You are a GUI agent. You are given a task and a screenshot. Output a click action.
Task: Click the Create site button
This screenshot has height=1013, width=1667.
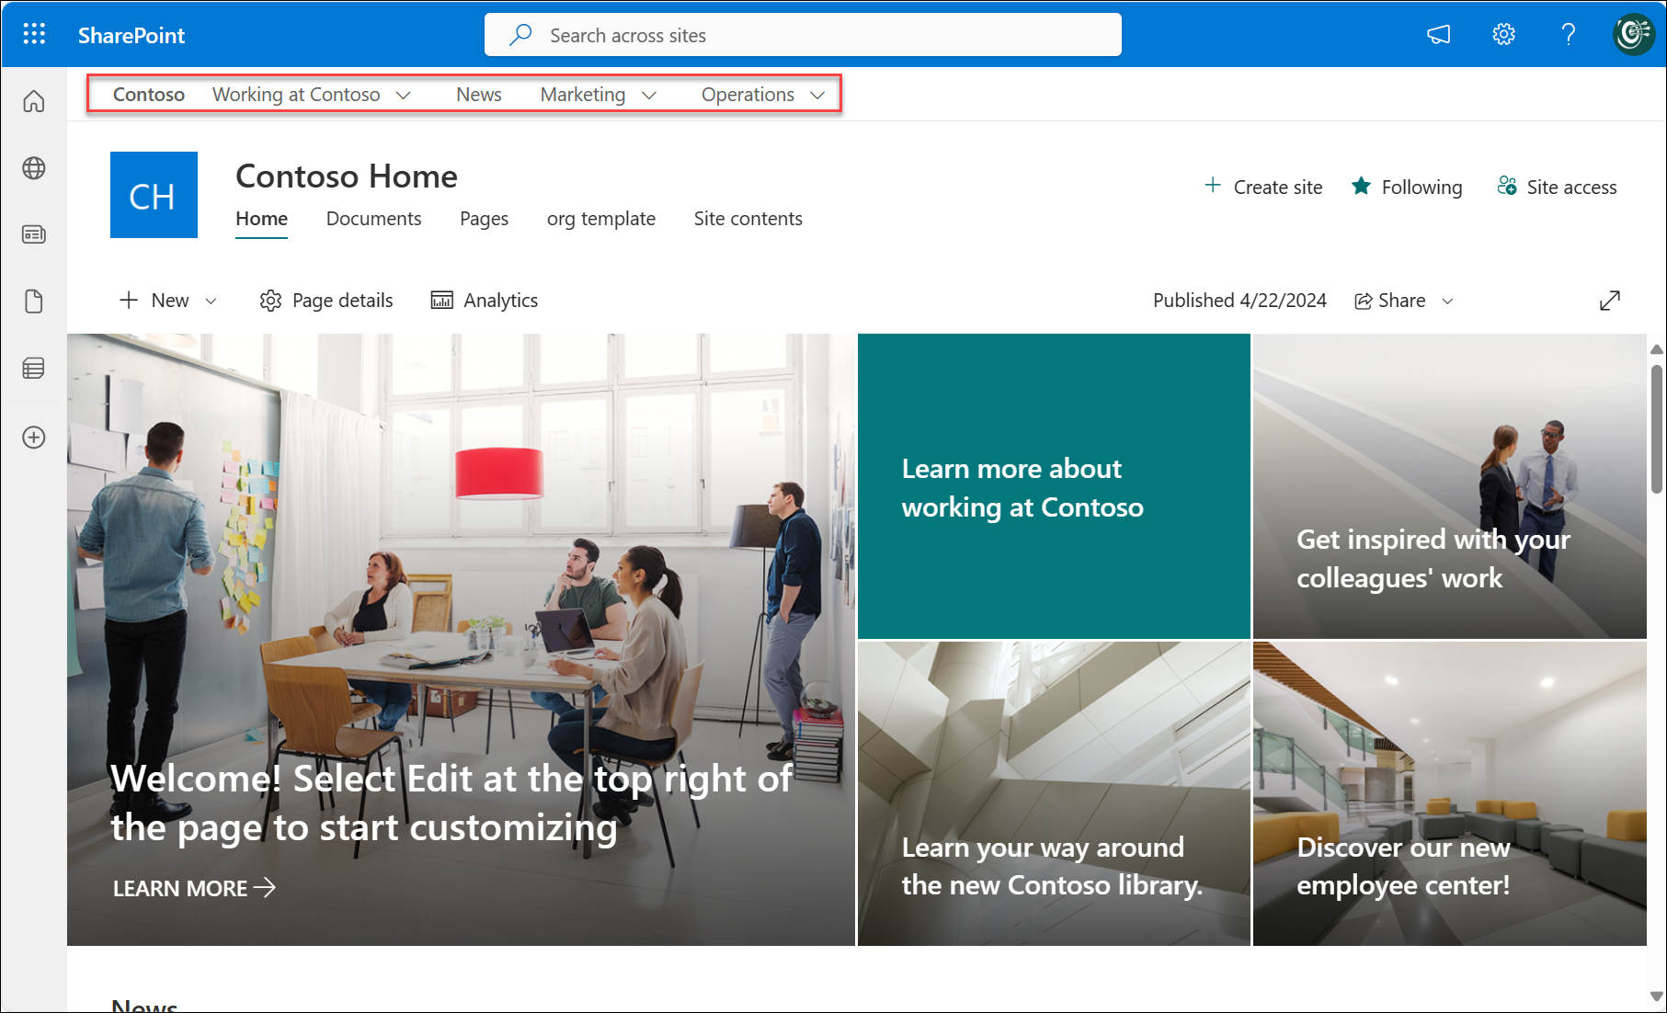(x=1263, y=187)
